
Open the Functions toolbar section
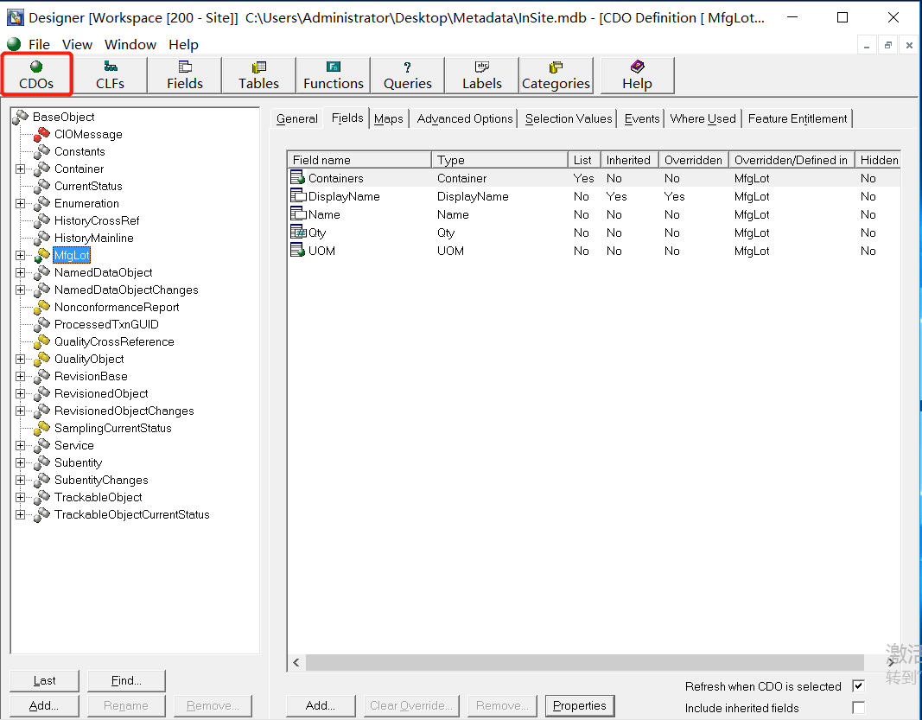tap(333, 75)
